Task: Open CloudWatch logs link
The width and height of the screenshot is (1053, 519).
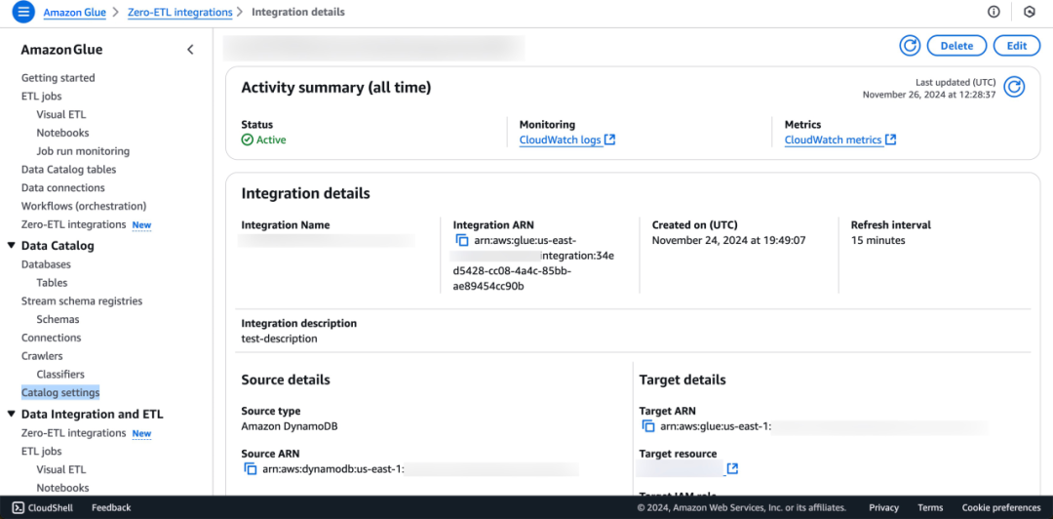Action: pos(560,140)
